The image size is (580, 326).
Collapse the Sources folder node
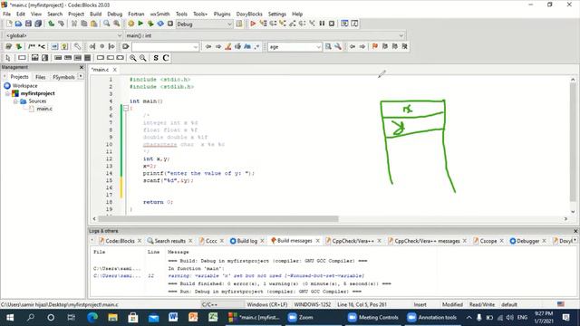[15, 101]
